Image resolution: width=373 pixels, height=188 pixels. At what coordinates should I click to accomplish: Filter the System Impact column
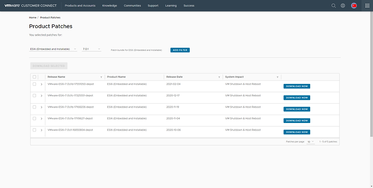277,77
